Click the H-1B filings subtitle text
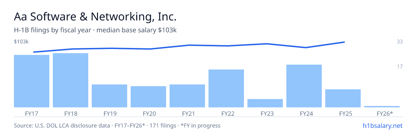417x139 pixels. click(96, 30)
